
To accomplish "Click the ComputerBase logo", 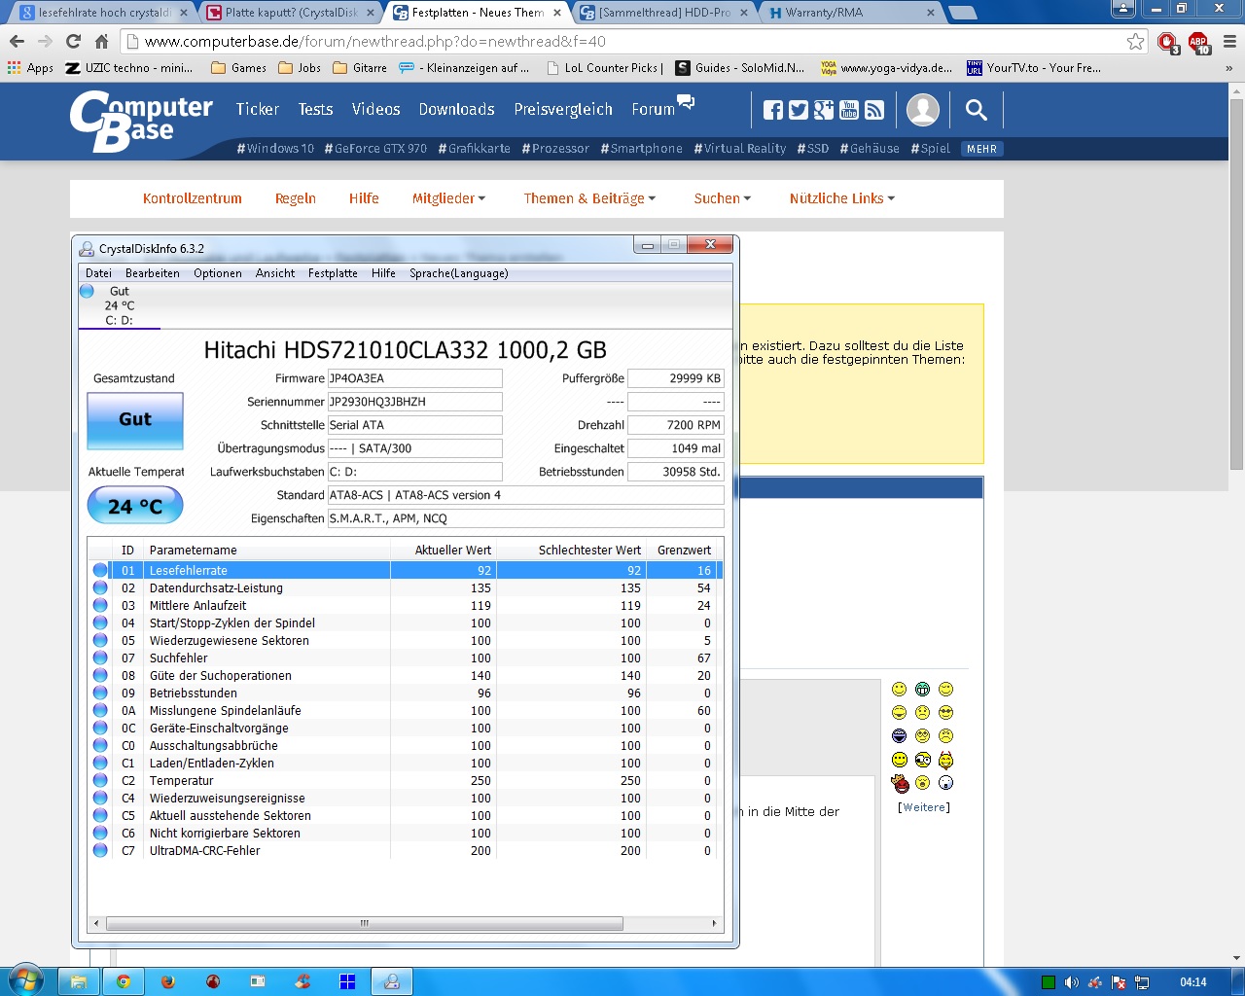I will click(x=141, y=121).
